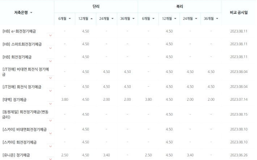Click the 단리 group header
The height and width of the screenshot is (160, 257).
coord(96,7)
